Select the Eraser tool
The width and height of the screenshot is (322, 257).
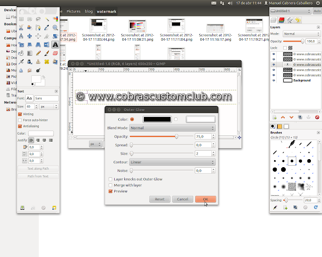(55, 53)
